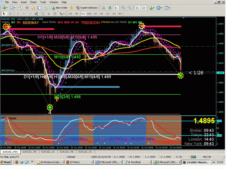Switch to the MN timeframe
226x169 pixels.
(120, 14)
